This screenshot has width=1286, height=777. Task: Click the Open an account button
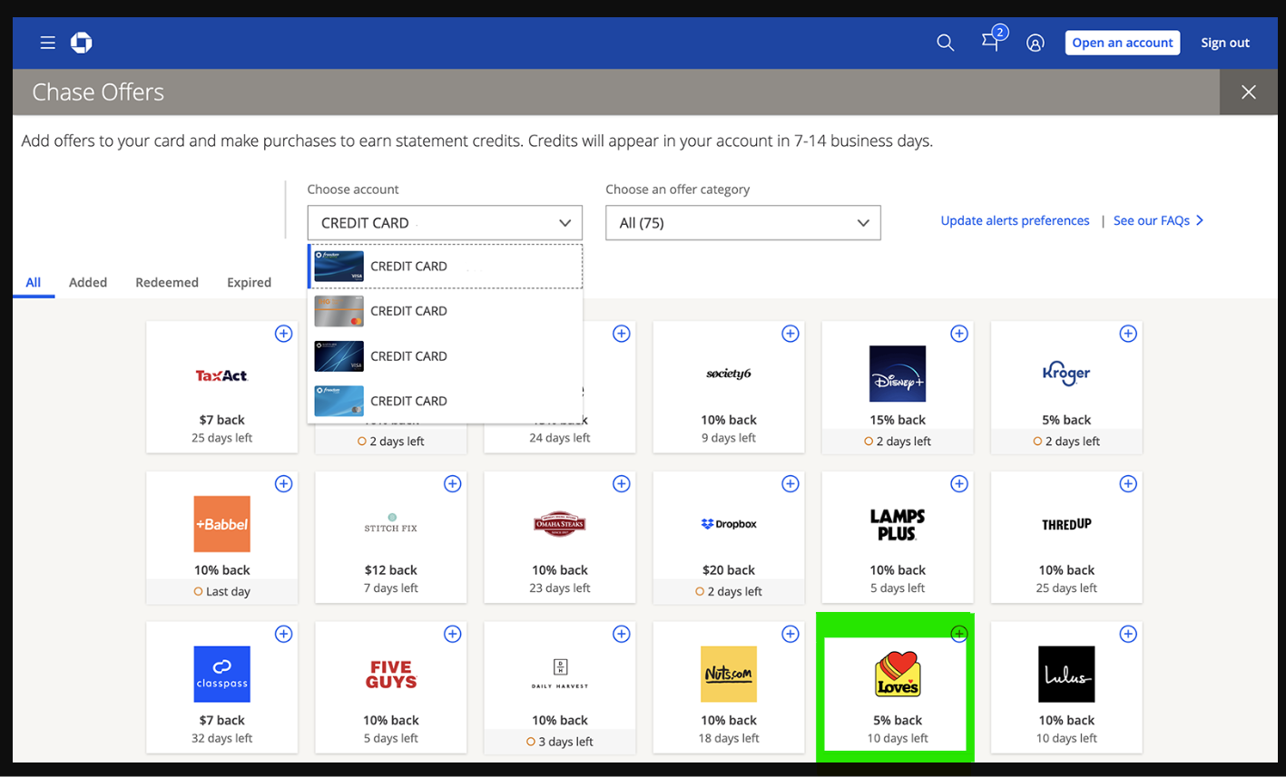click(x=1123, y=43)
